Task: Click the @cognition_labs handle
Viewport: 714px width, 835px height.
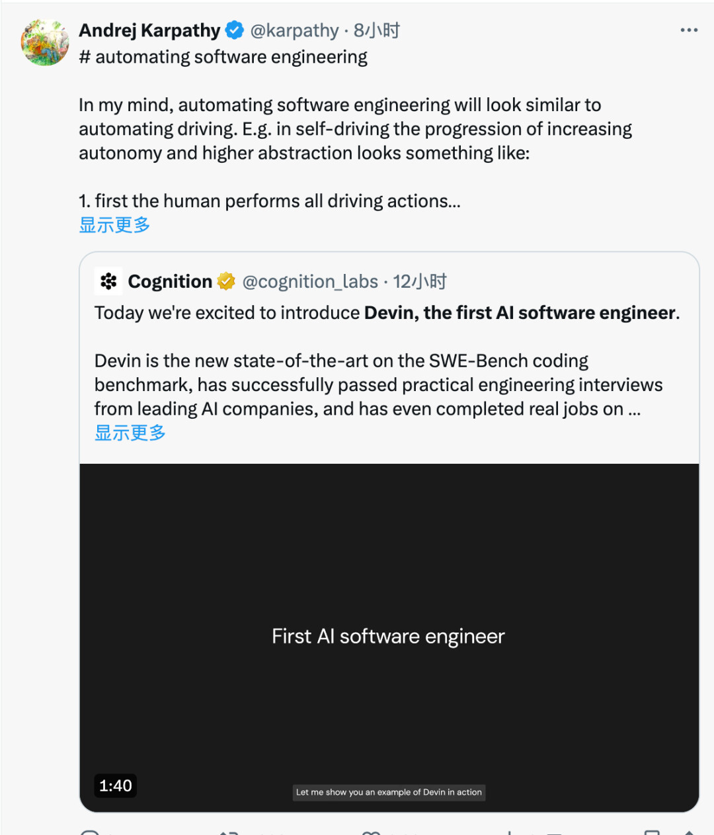Action: tap(310, 281)
